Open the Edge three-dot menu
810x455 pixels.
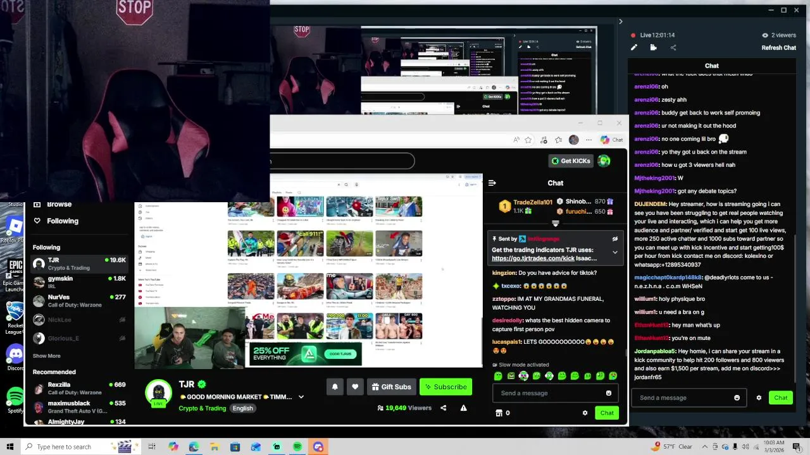(x=589, y=140)
